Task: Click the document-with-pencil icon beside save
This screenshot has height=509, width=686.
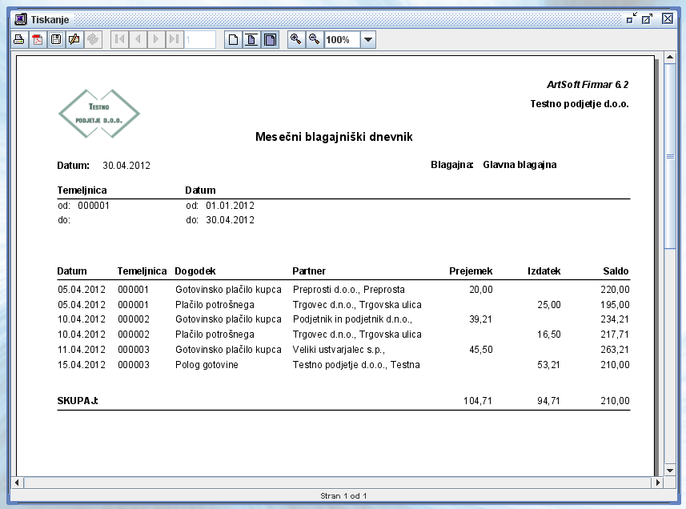Action: (74, 39)
